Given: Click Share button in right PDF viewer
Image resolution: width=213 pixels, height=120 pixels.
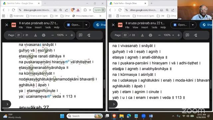Looking at the screenshot, I should point(206,25).
